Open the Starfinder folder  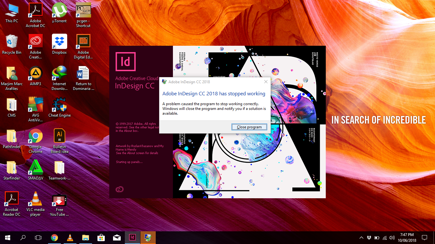12,170
